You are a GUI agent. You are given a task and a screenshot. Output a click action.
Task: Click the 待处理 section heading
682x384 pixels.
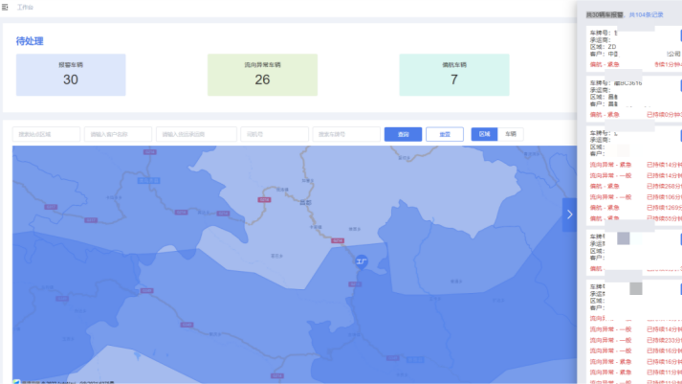[30, 41]
